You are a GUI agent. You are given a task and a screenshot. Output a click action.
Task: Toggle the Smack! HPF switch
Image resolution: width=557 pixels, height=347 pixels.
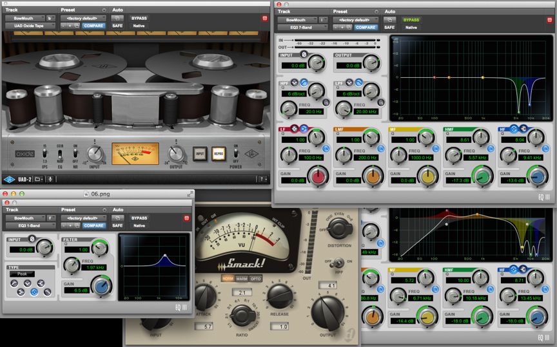click(x=337, y=262)
